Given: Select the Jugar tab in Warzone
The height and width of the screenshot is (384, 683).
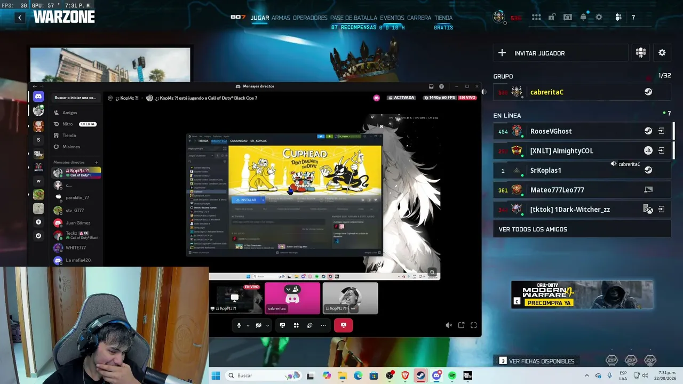Looking at the screenshot, I should point(260,18).
